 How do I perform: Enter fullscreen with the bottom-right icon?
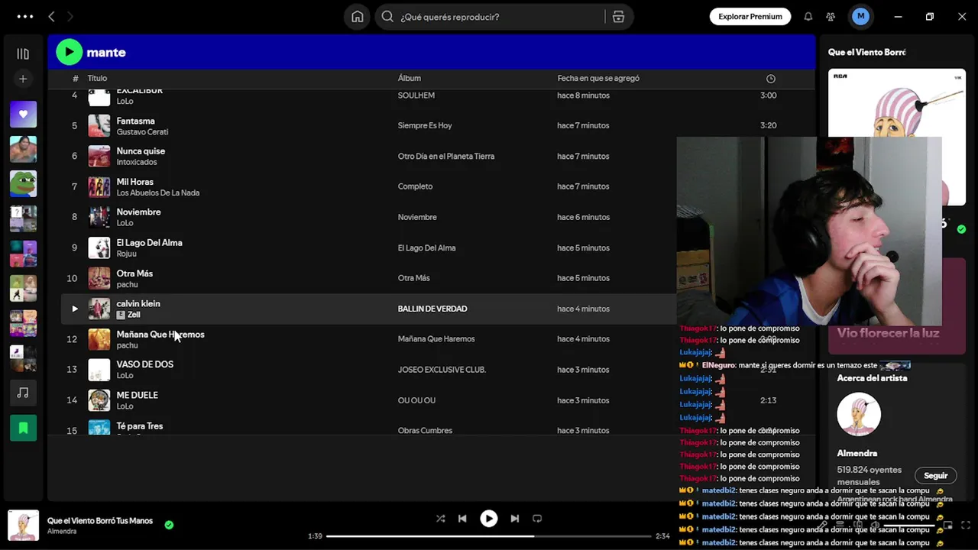coord(967,526)
